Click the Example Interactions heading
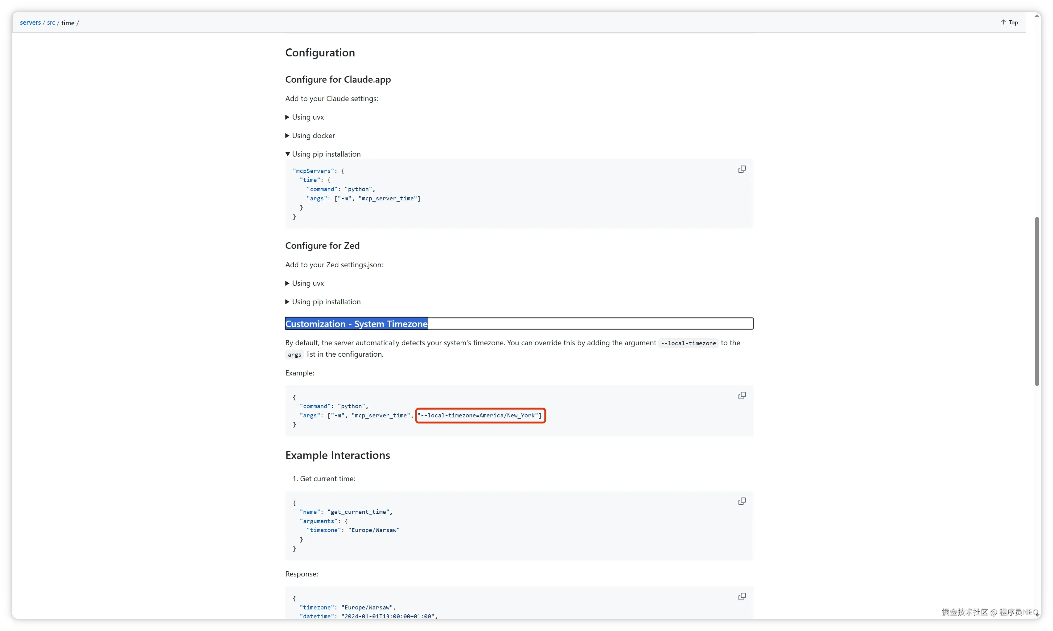 pos(337,455)
